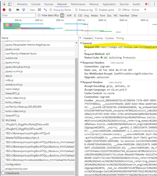Screen dimensions: 157x176
Task: Open the Cookies detail tab
Action: click(109, 38)
